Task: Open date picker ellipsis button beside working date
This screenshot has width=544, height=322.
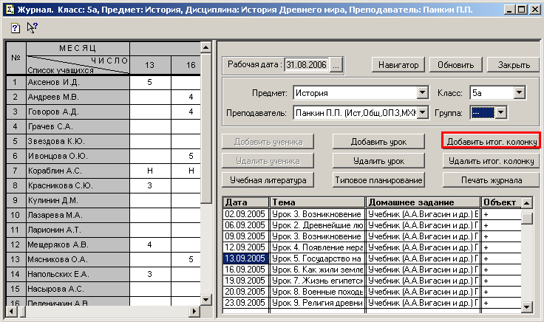Action: (336, 65)
